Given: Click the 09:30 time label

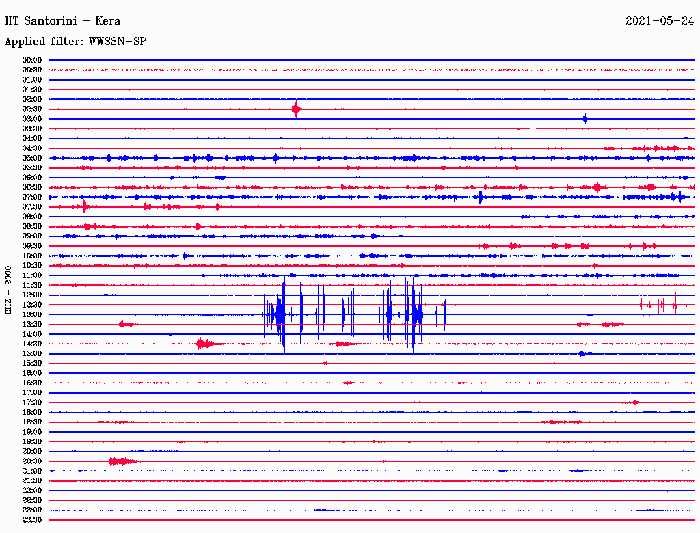Looking at the screenshot, I should [x=32, y=246].
